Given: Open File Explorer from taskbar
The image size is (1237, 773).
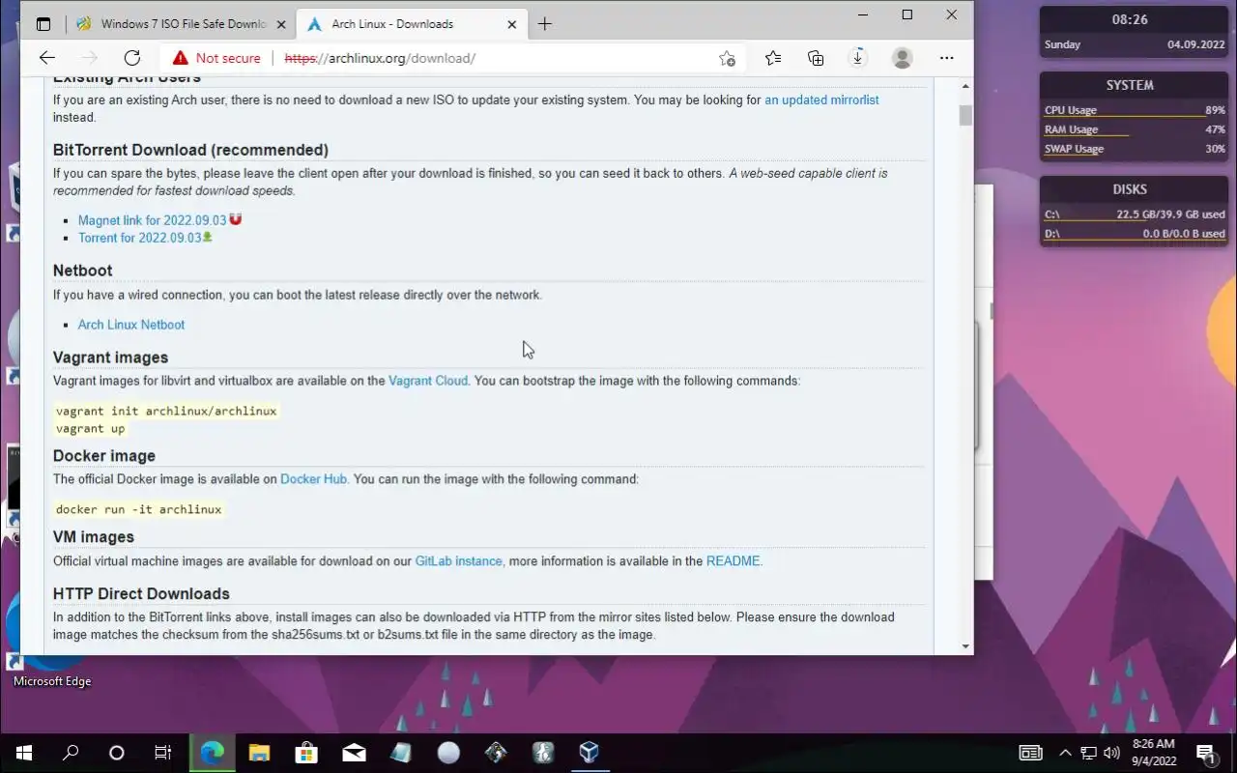Looking at the screenshot, I should [259, 753].
